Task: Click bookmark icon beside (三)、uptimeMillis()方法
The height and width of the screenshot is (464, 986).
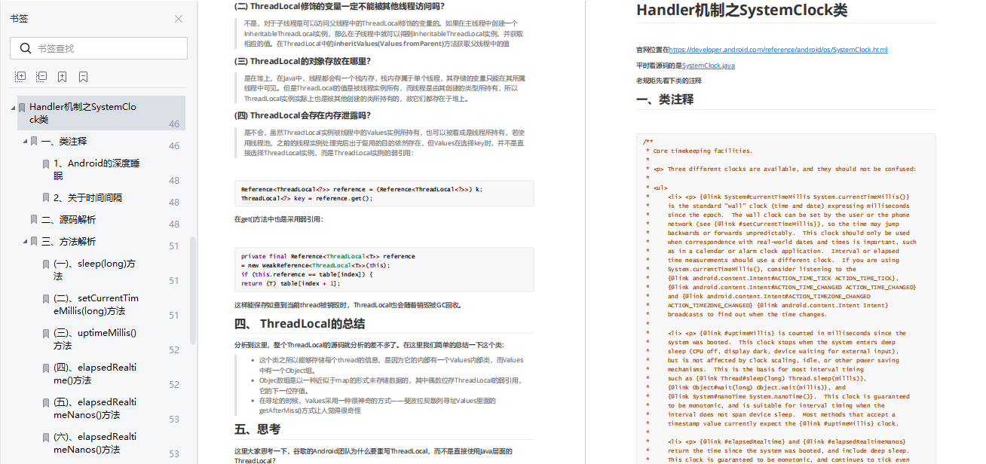Action: tap(46, 334)
